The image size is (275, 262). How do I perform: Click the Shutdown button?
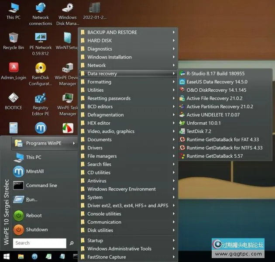click(36, 229)
